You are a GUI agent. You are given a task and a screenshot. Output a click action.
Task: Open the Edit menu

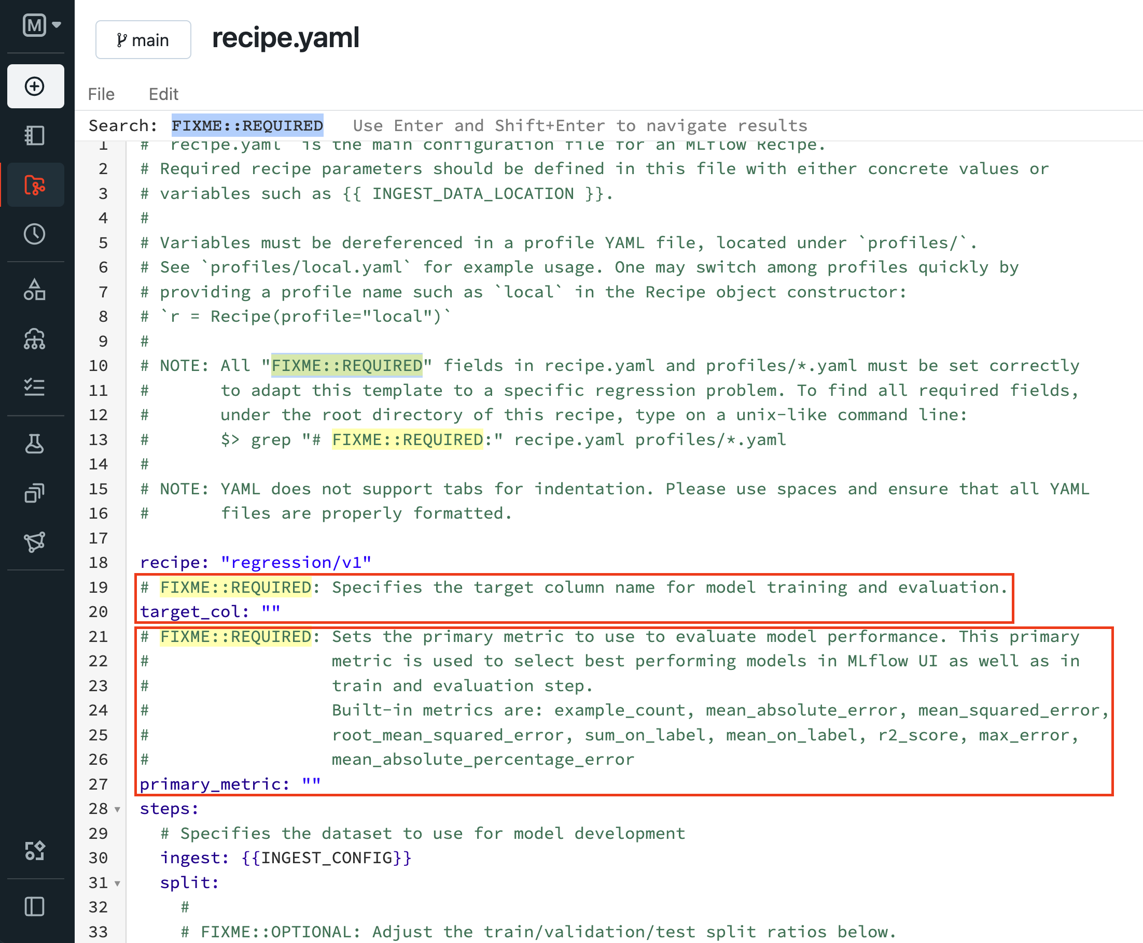[x=163, y=94]
